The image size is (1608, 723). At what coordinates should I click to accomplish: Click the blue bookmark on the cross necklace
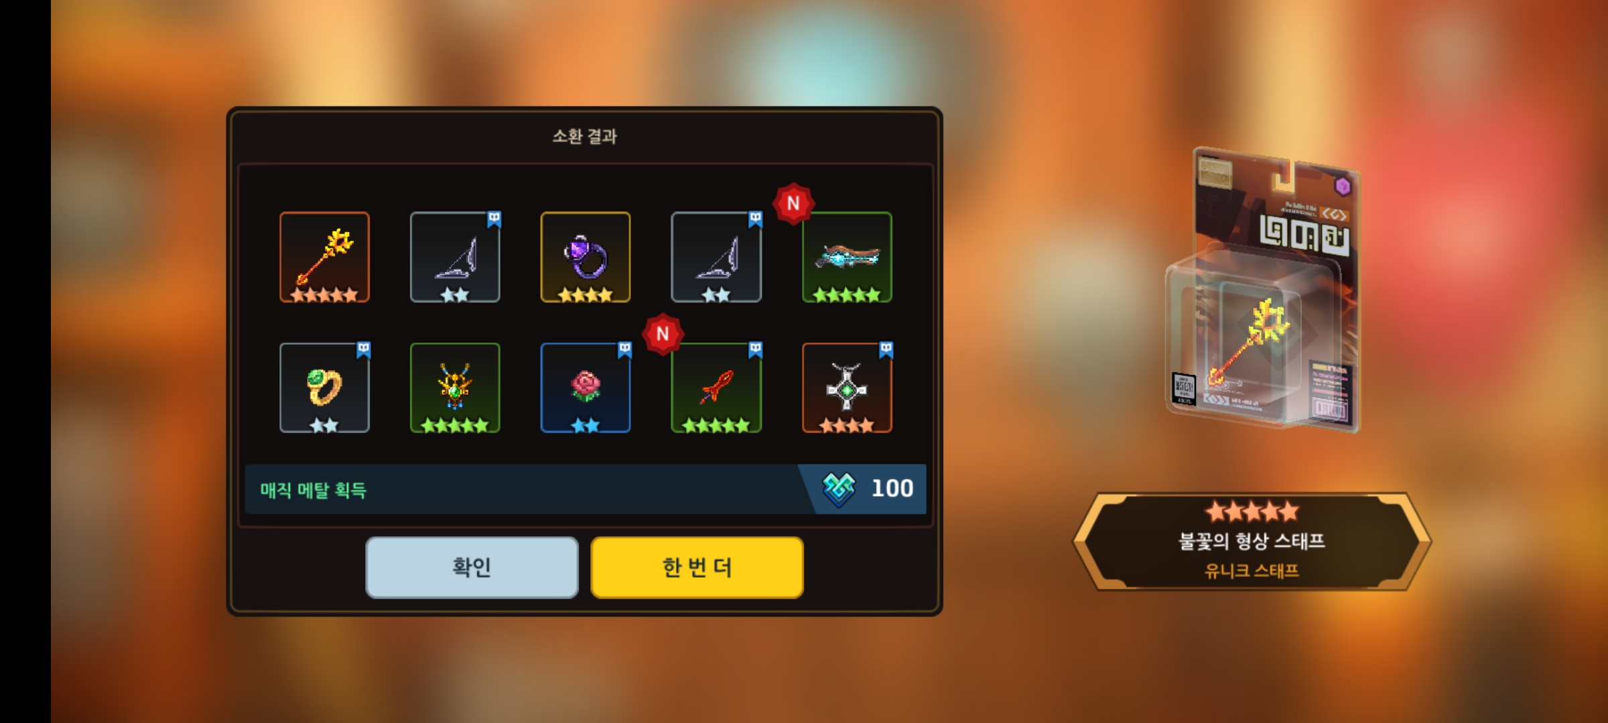[x=886, y=349]
